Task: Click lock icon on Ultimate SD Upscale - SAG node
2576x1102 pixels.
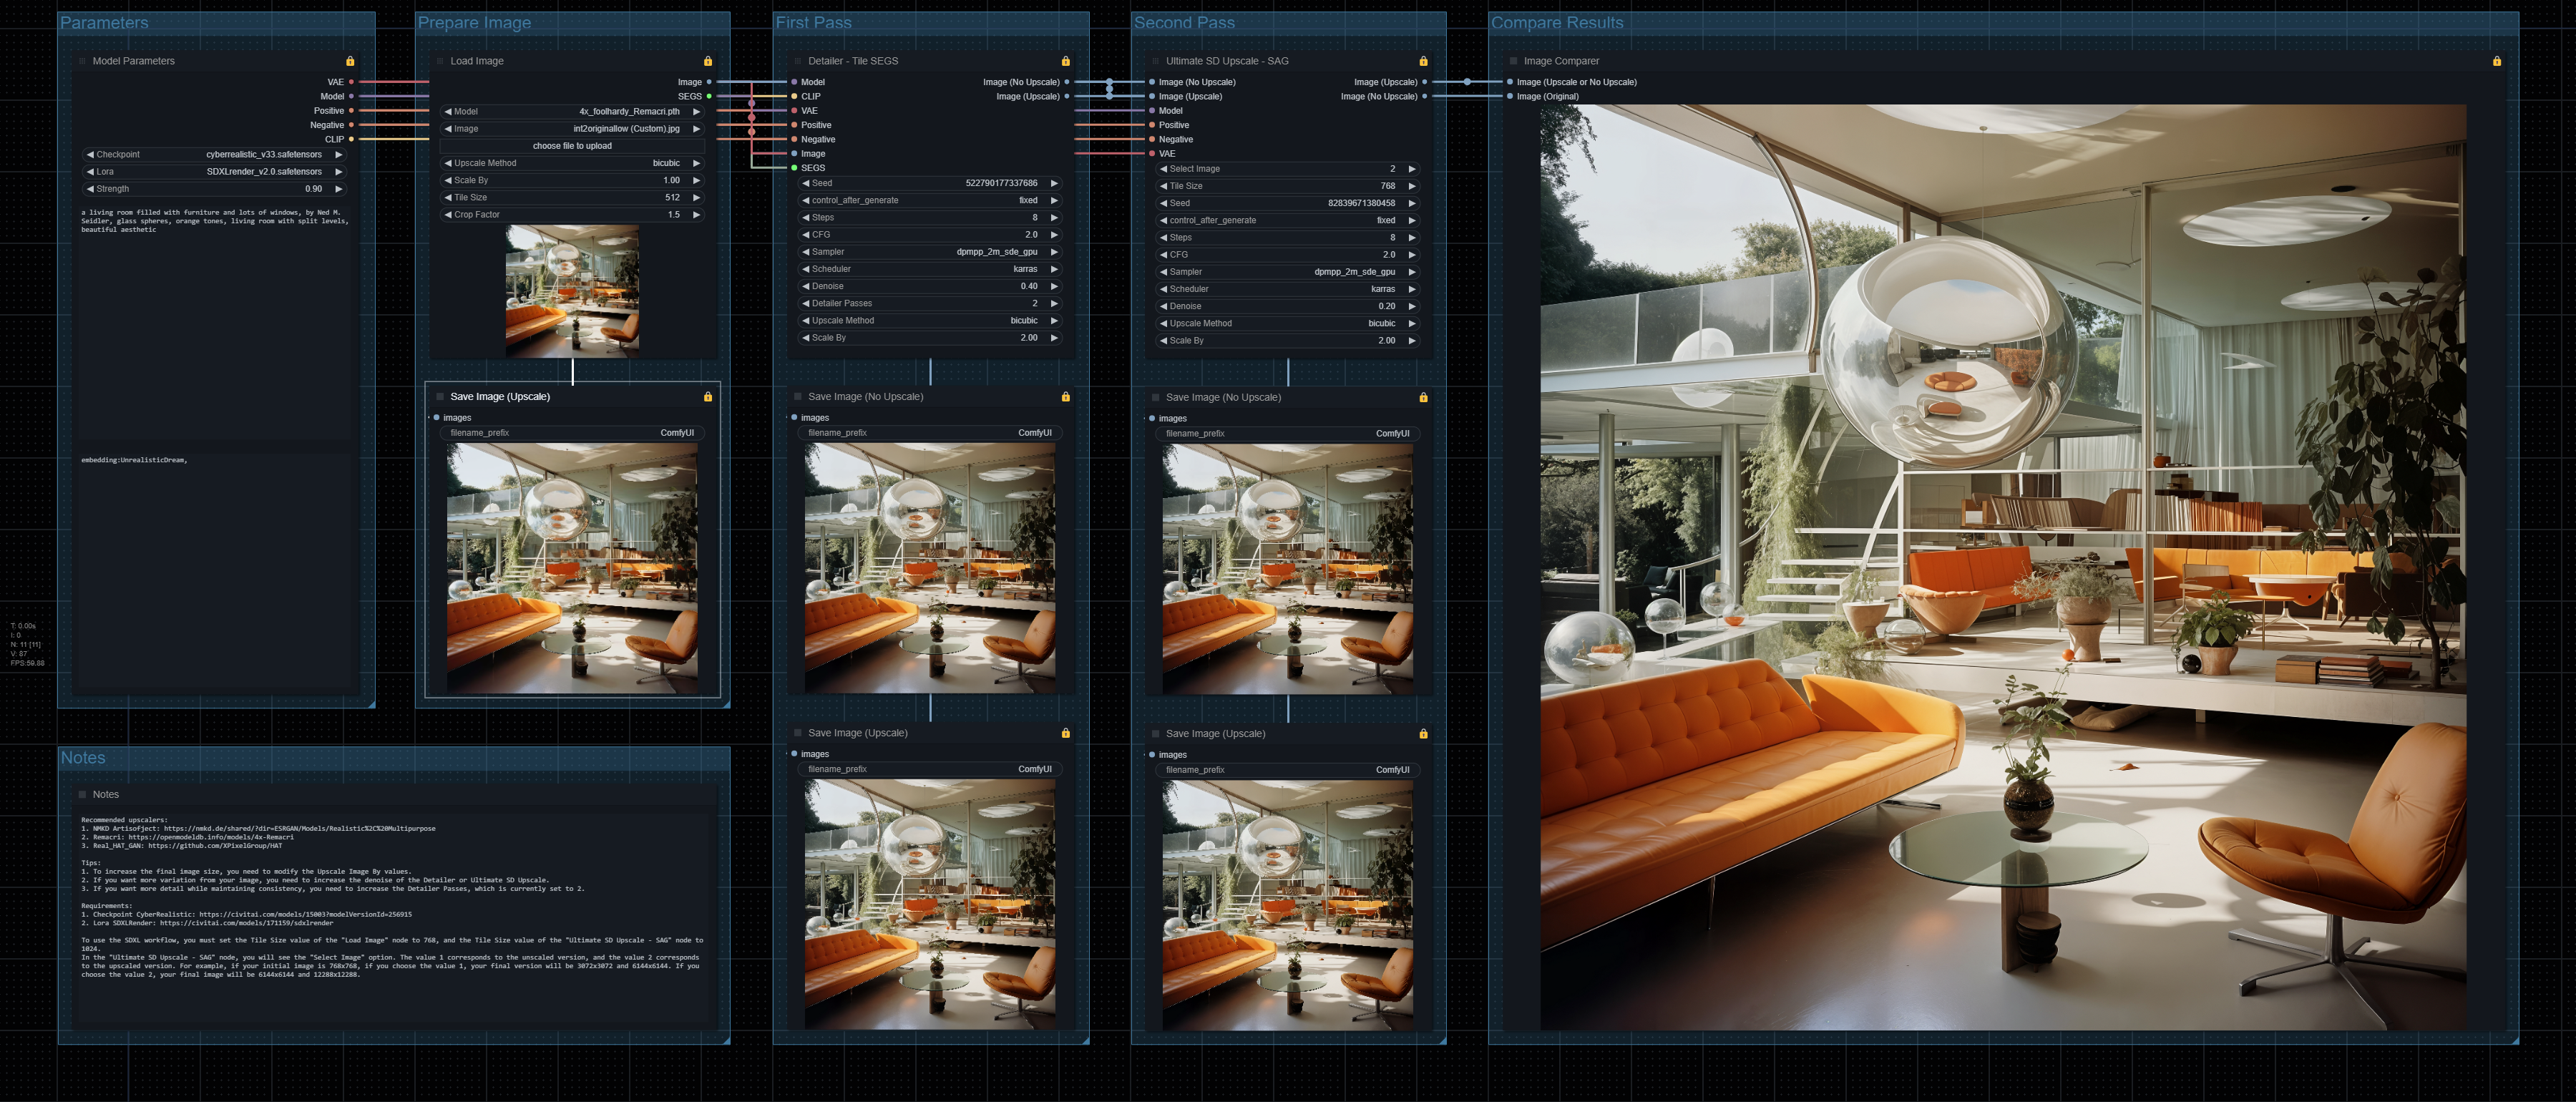Action: [x=1424, y=61]
